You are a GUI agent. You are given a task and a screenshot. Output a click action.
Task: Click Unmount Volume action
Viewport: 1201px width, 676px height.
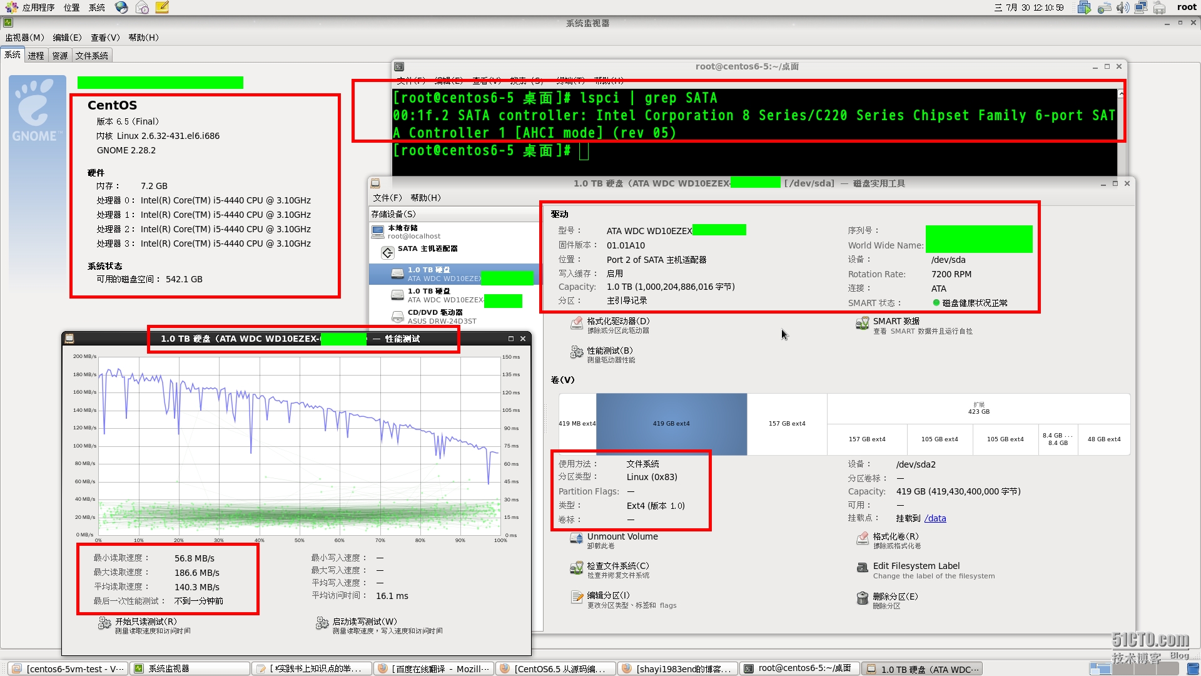click(x=614, y=540)
